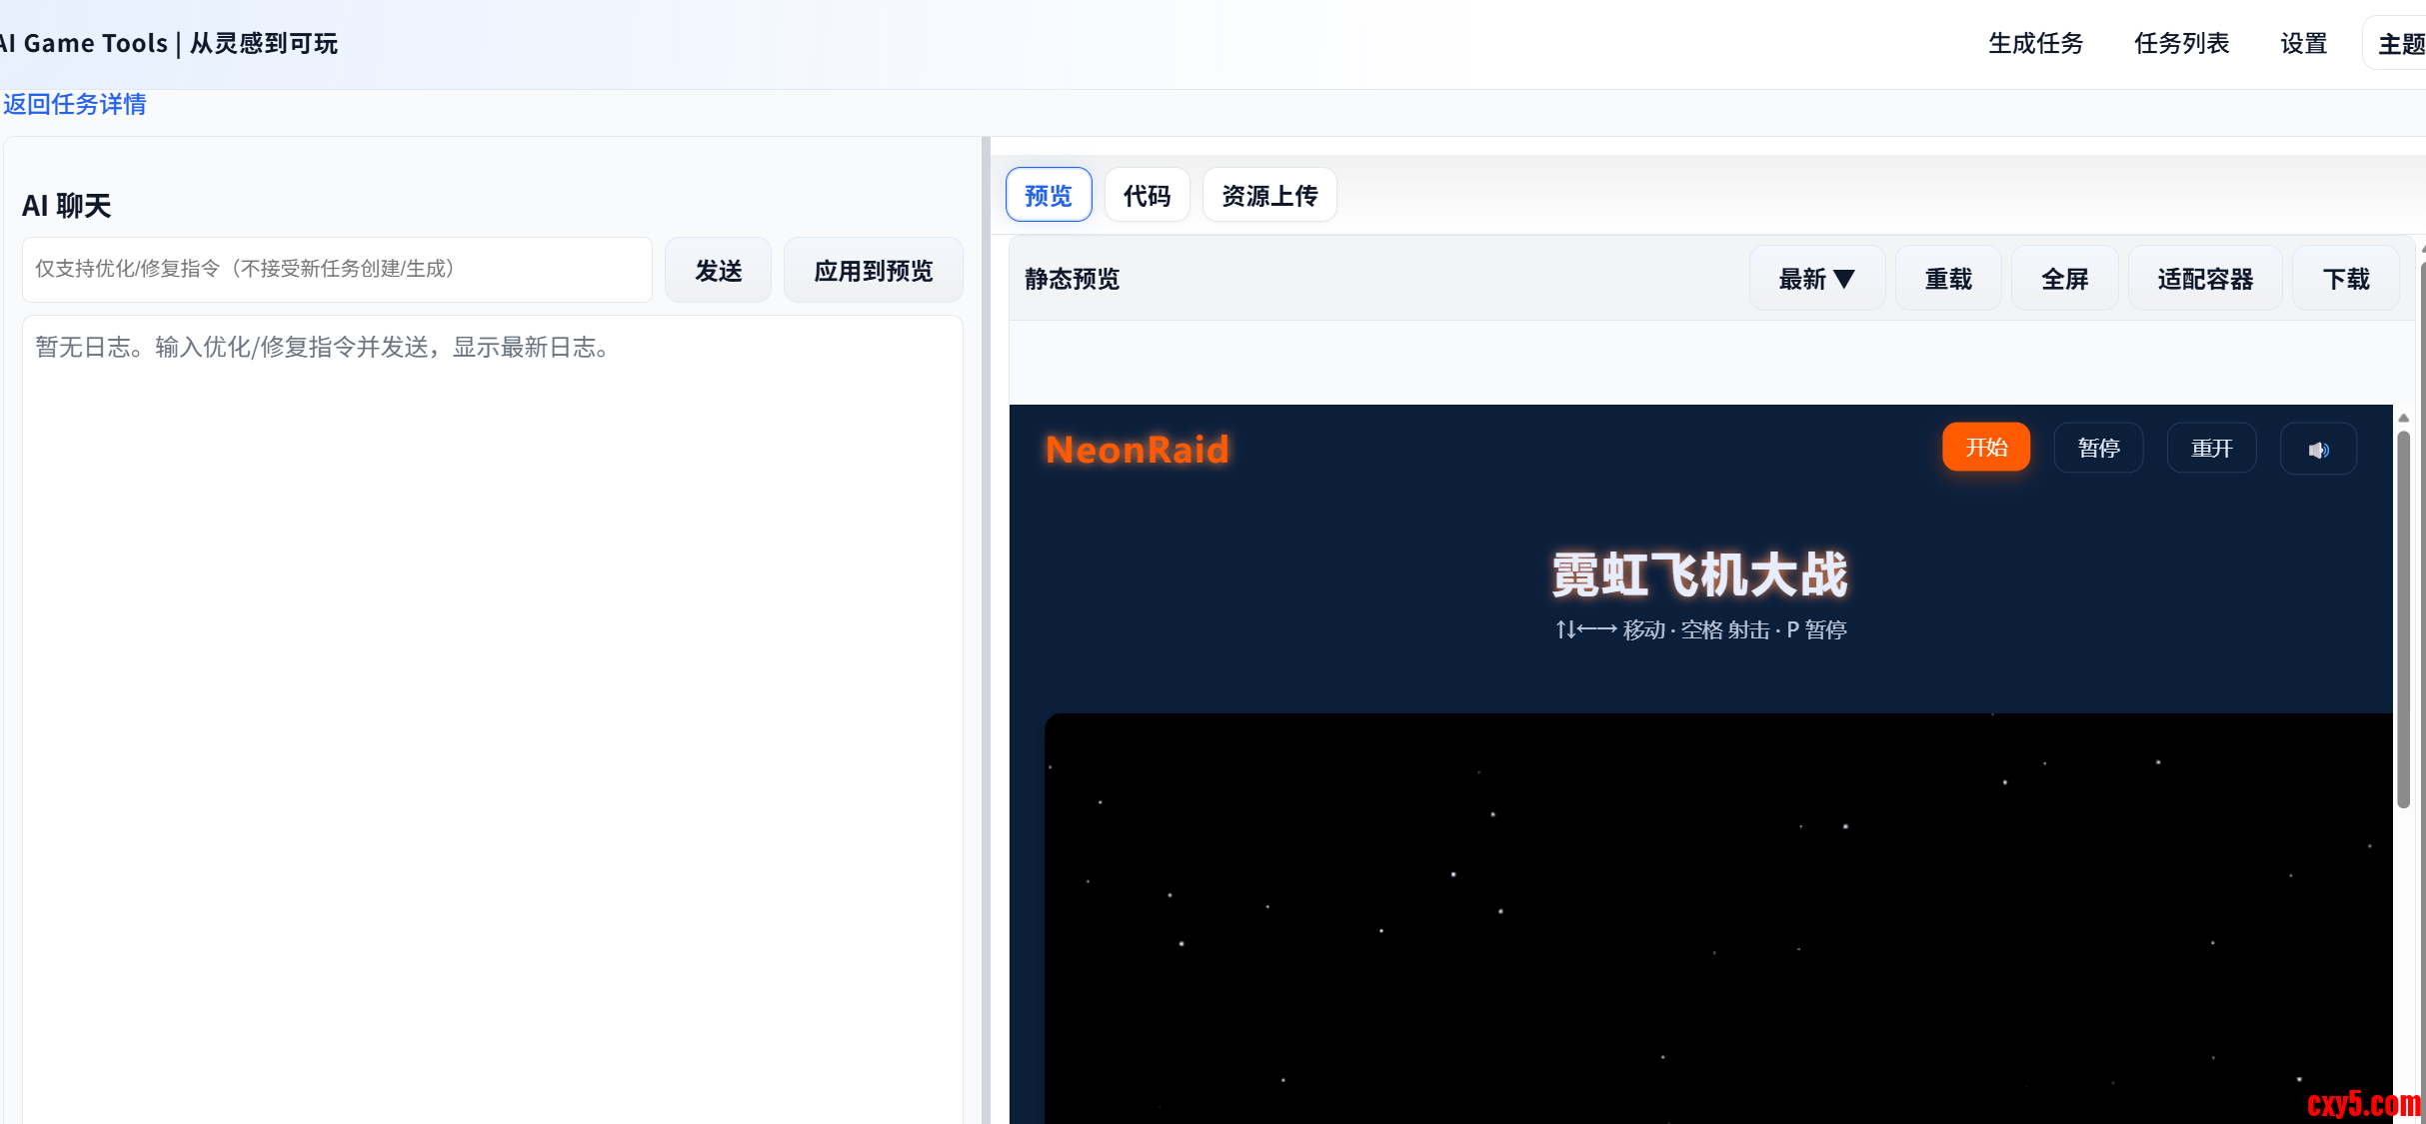Viewport: 2426px width, 1124px height.
Task: Mute game sound with speaker icon
Action: click(x=2318, y=449)
